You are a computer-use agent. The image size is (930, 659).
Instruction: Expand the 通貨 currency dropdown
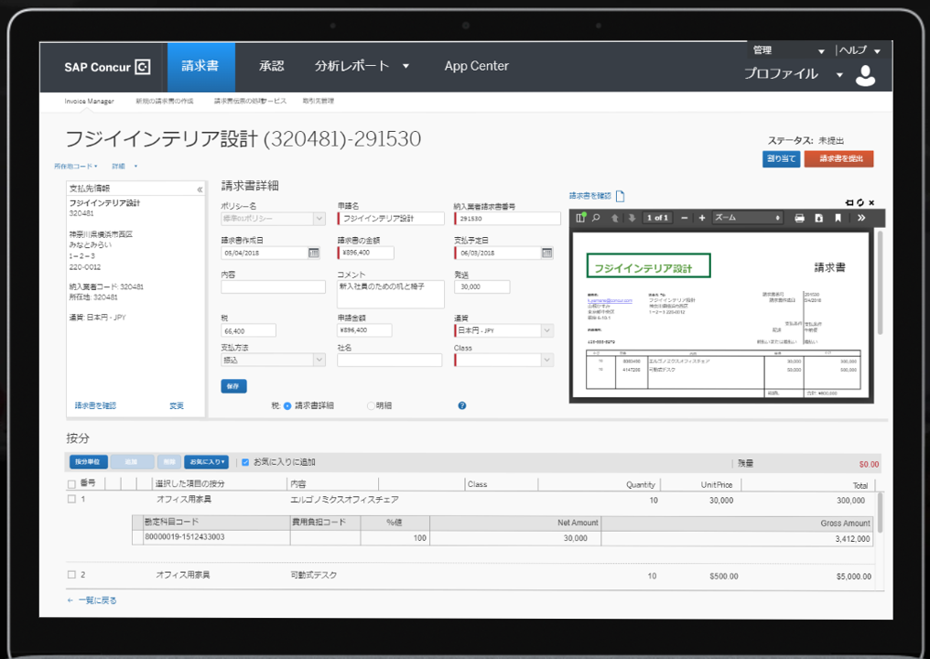547,330
